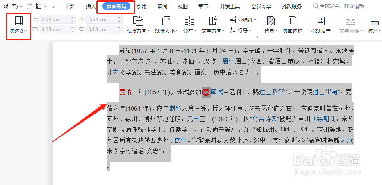Click the 背景 background icon
Image resolution: width=382 pixels, height=185 pixels.
tap(271, 21)
